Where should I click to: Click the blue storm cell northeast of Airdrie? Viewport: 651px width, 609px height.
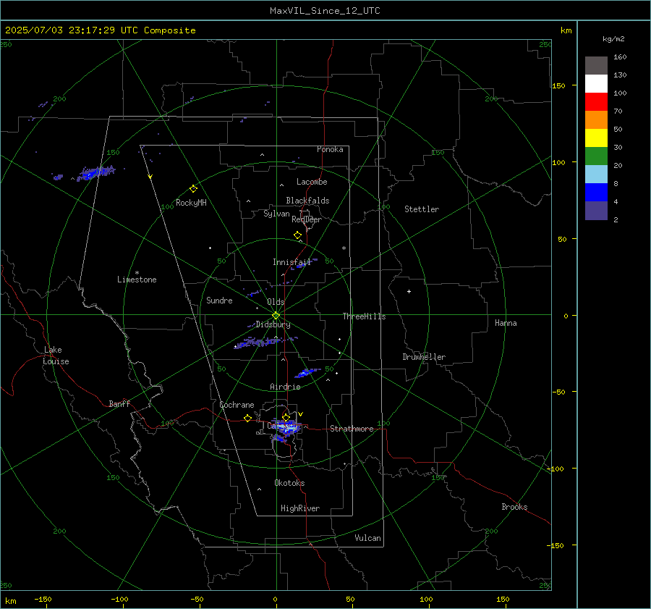307,372
